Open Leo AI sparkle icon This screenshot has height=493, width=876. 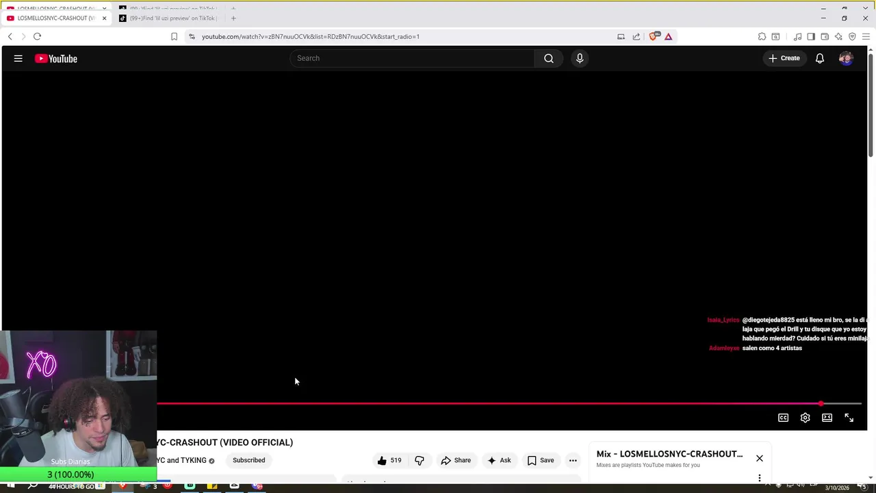coord(838,36)
